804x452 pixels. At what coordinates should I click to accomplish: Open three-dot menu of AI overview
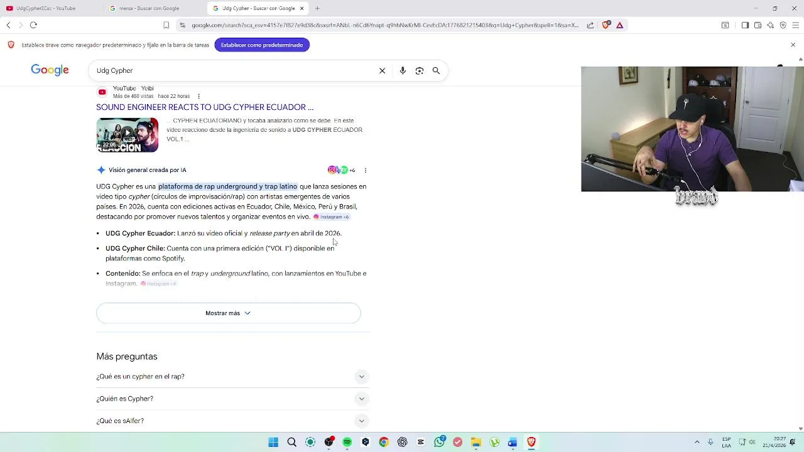[x=366, y=170]
